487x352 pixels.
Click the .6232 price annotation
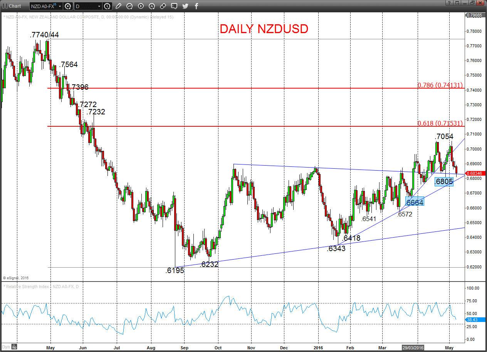coord(210,265)
